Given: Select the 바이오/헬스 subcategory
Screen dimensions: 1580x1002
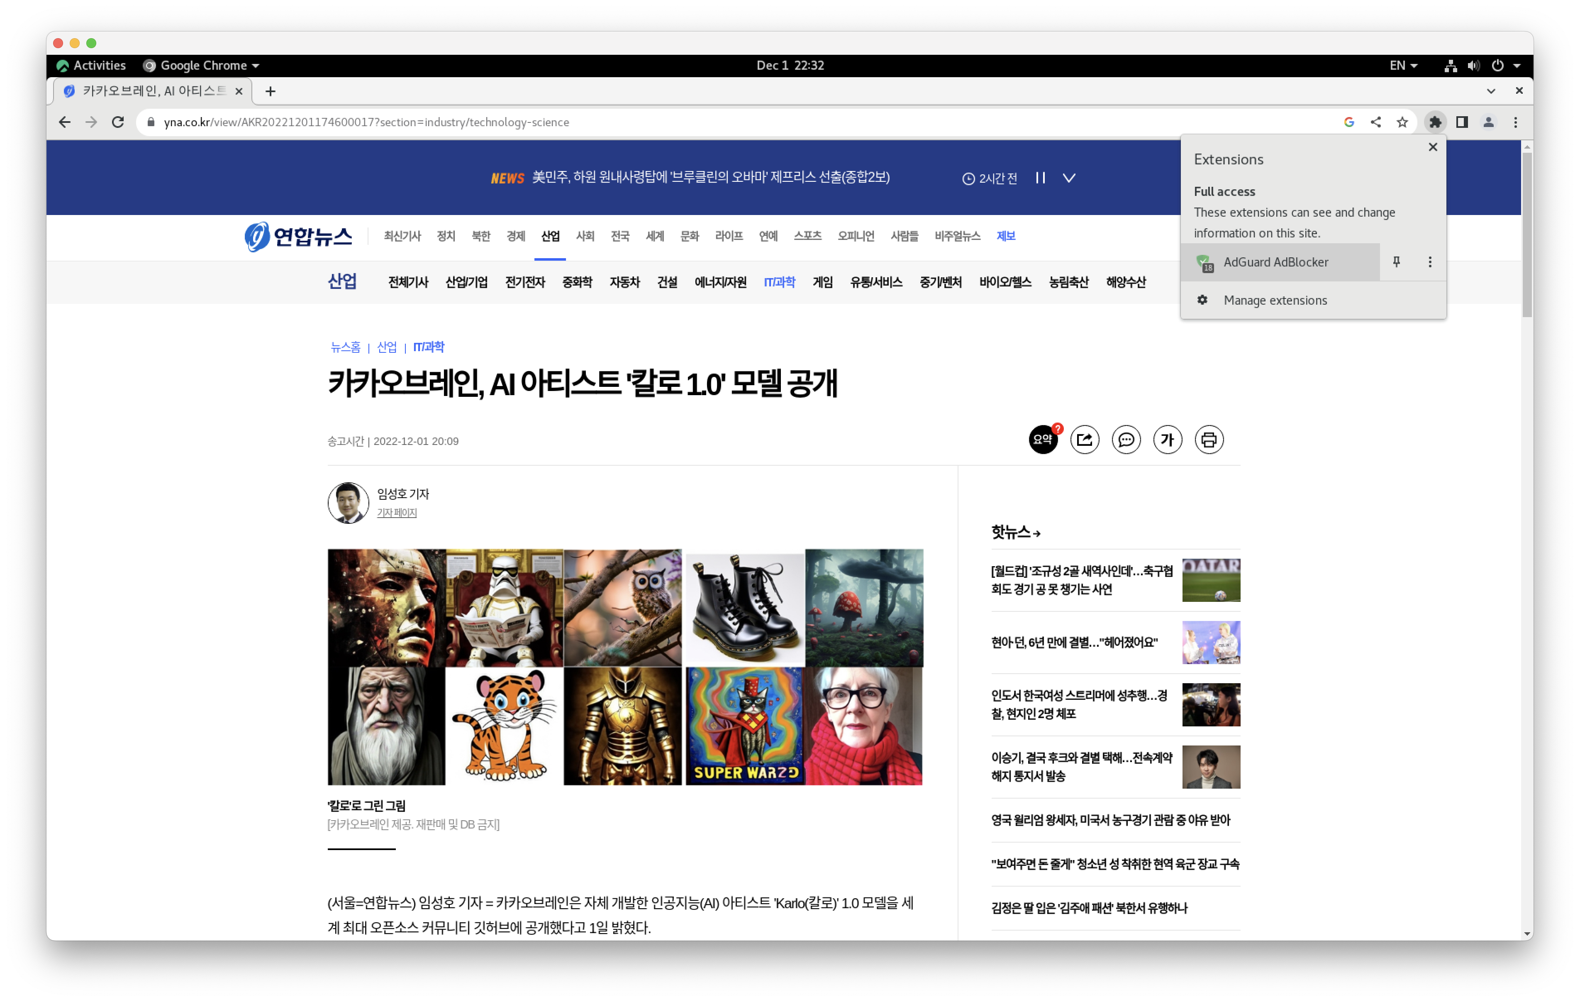Looking at the screenshot, I should click(1005, 282).
